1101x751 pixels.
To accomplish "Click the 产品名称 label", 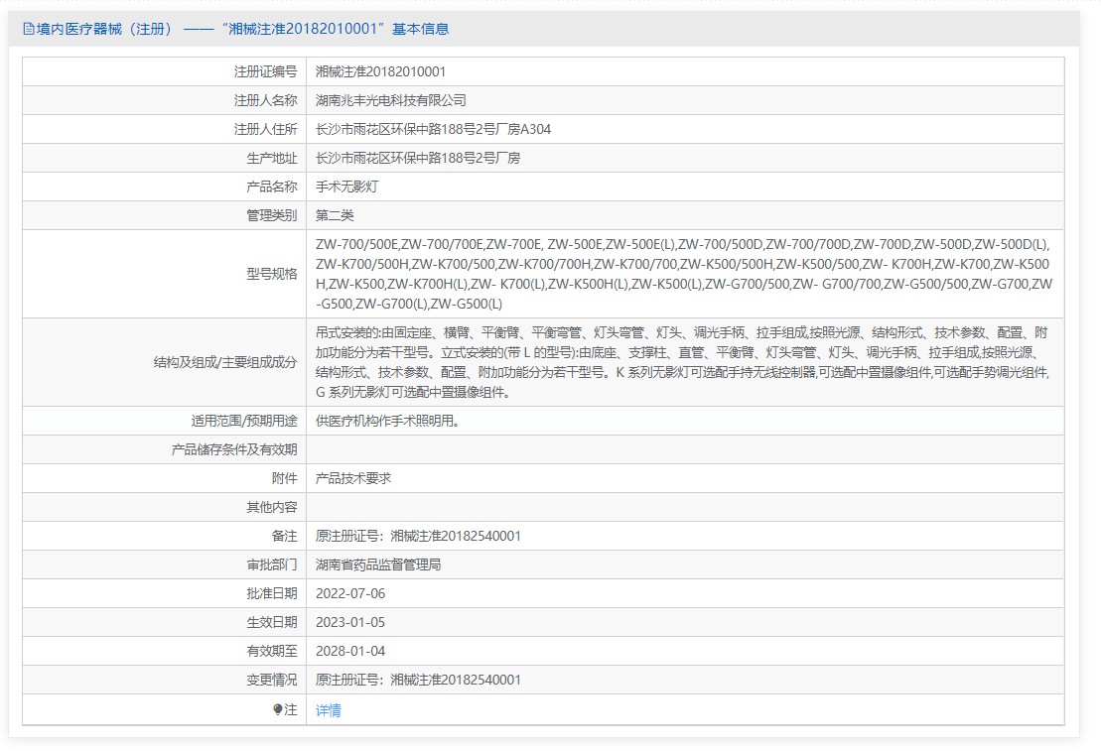I will click(272, 187).
